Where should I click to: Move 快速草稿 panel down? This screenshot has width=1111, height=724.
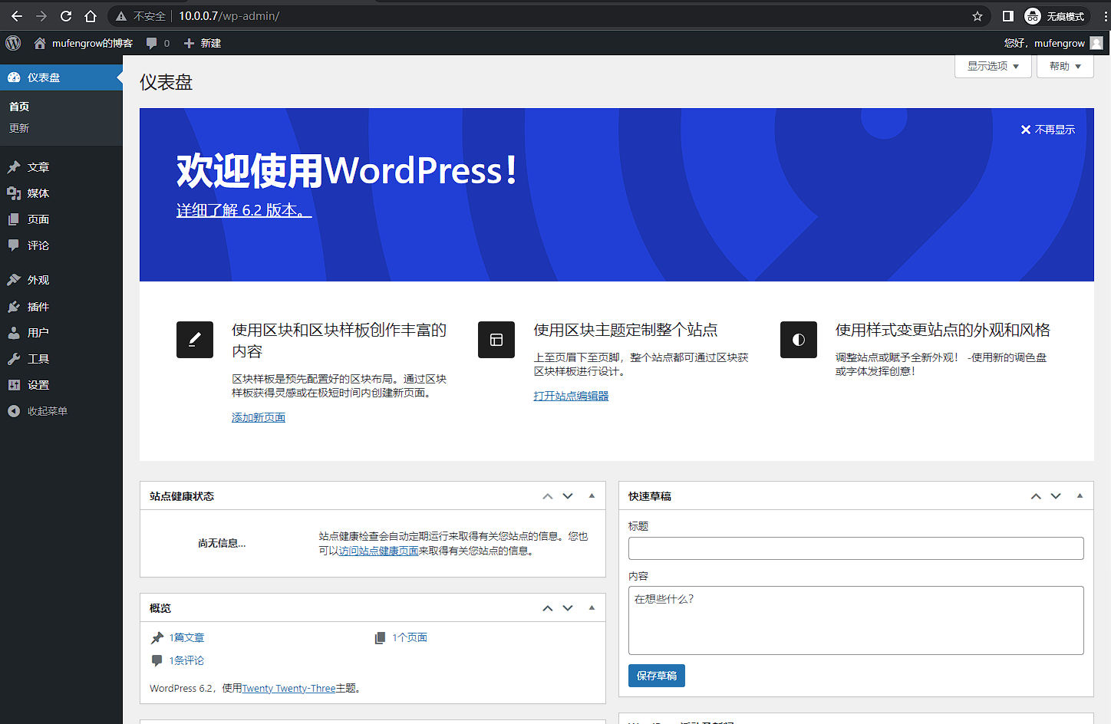1056,496
